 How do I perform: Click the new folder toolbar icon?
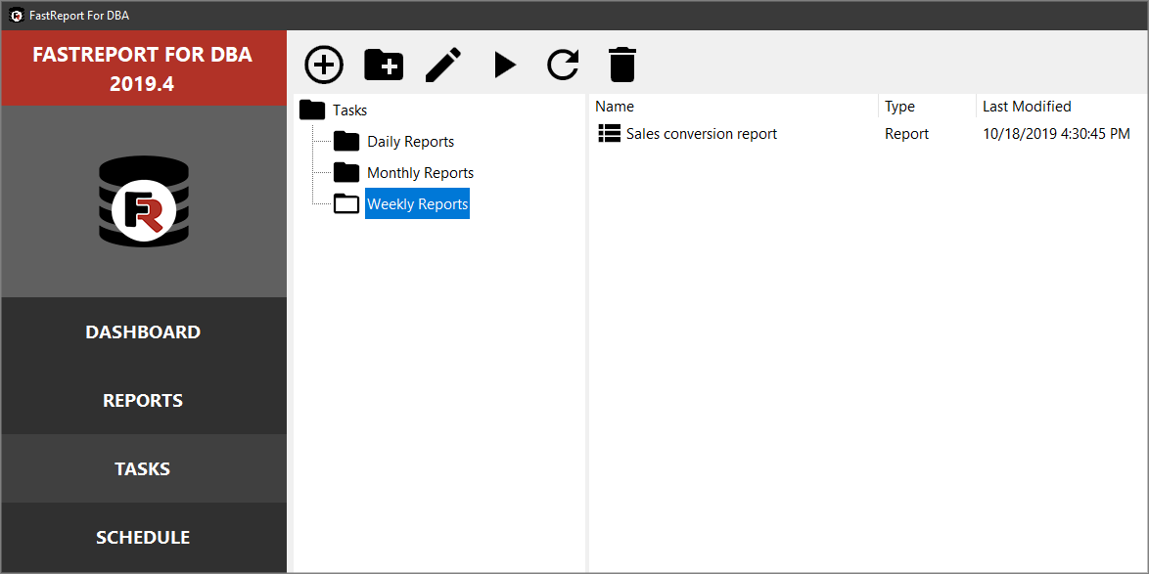pyautogui.click(x=384, y=65)
